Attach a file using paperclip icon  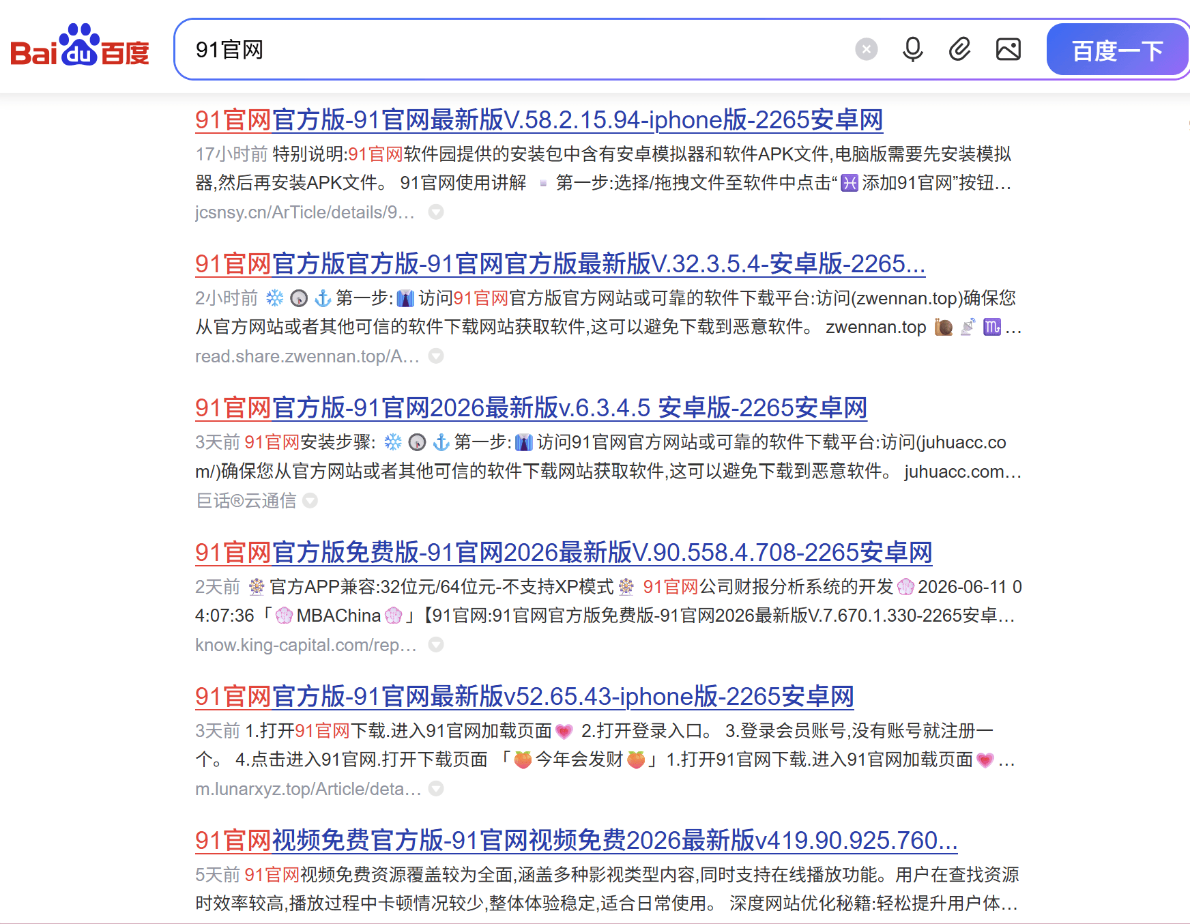pos(959,49)
